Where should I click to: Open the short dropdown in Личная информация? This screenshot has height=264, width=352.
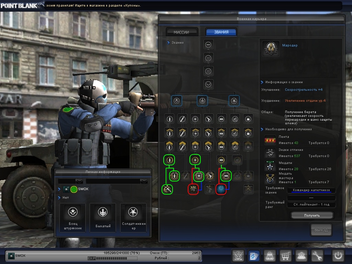(70, 181)
